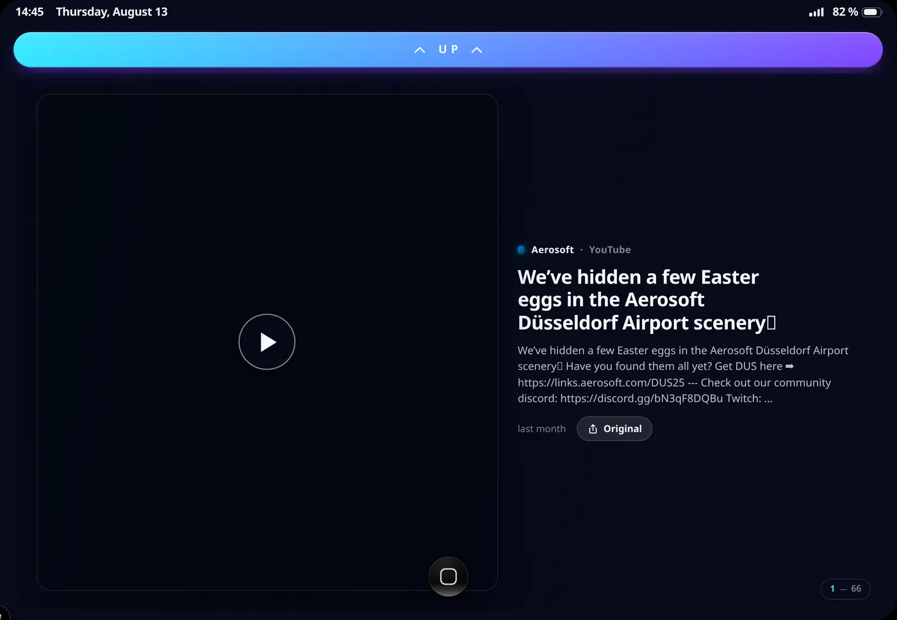The width and height of the screenshot is (897, 620).
Task: Click the 1 — 66 page counter
Action: tap(845, 589)
